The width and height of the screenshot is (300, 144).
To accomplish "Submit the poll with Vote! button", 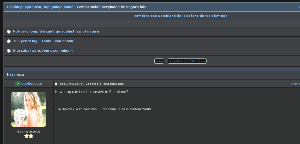I will (x=159, y=61).
